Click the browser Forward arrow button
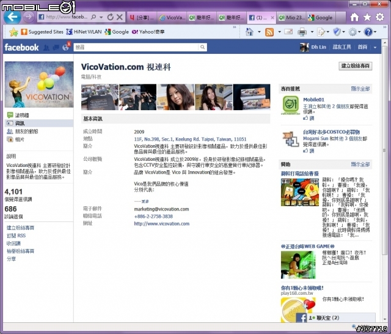This screenshot has width=391, height=334. 29,17
